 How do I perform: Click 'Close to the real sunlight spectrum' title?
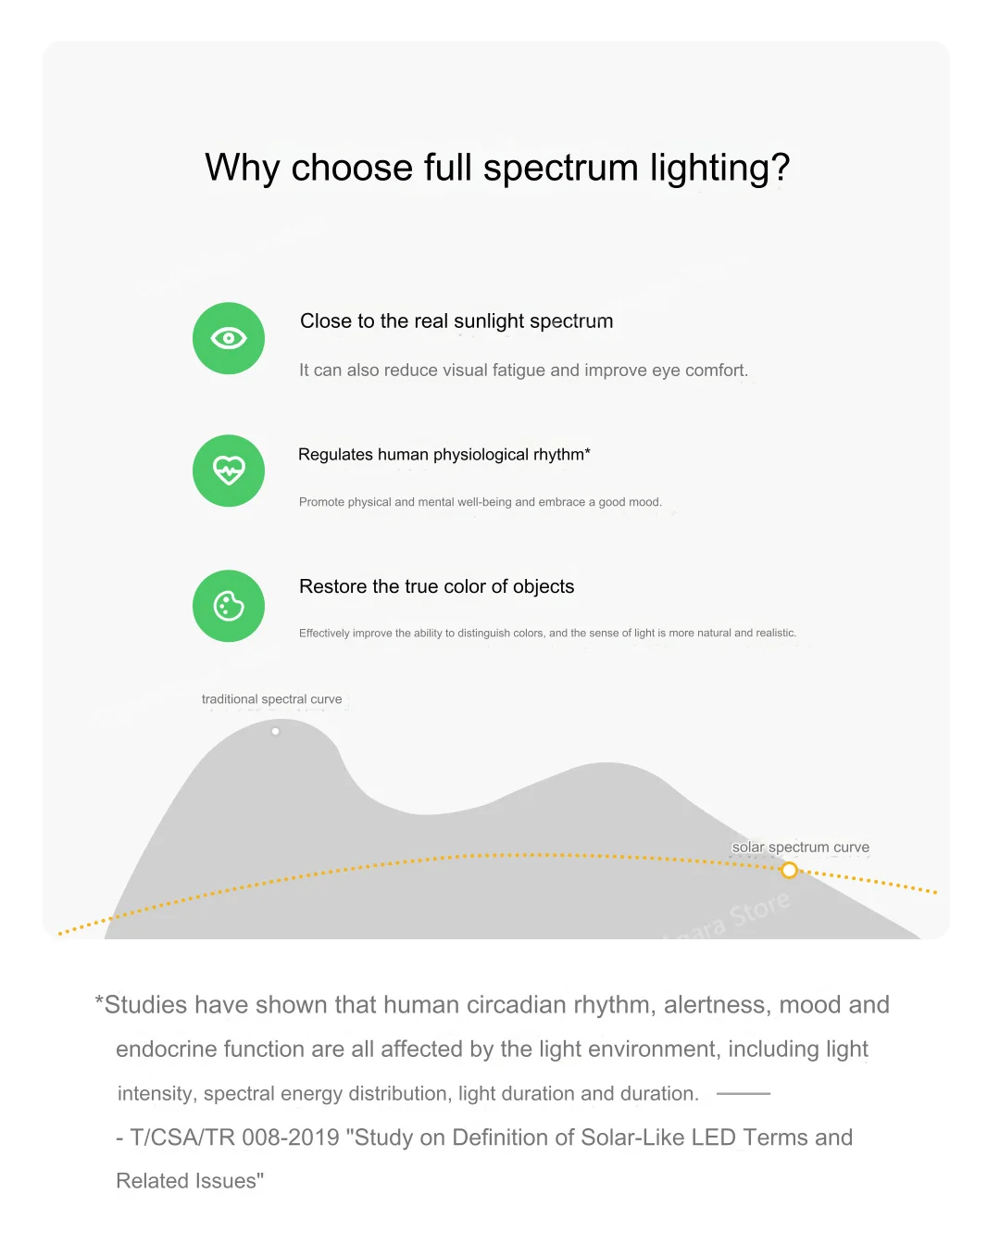pyautogui.click(x=456, y=321)
